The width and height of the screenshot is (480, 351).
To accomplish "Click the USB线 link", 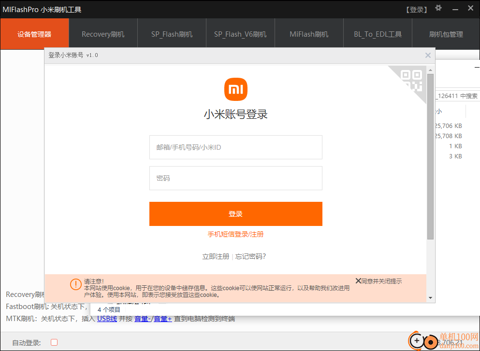I will [107, 319].
